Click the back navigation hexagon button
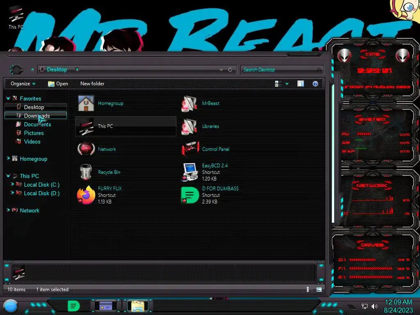The image size is (420, 315). click(16, 69)
